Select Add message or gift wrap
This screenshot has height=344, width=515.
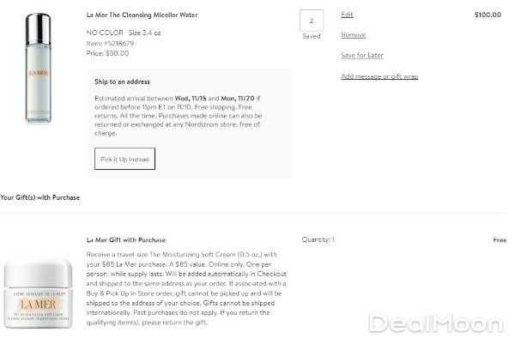pyautogui.click(x=379, y=76)
